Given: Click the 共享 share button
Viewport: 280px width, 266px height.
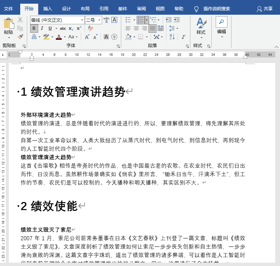Looking at the screenshot, I should pos(265,8).
